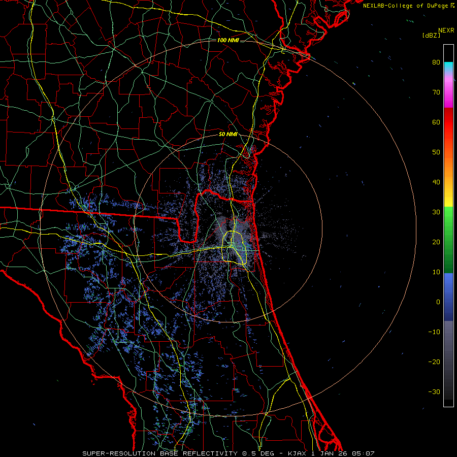Click the 30 value on the dBZ scale
The image size is (457, 457).
436,212
